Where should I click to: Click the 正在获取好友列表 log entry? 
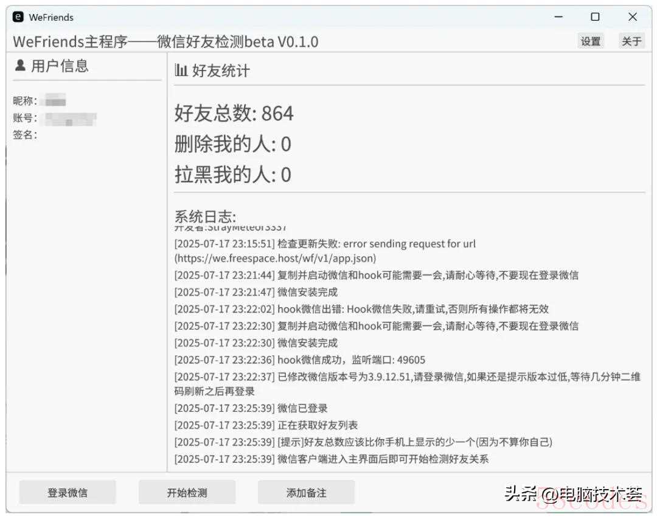(x=266, y=425)
